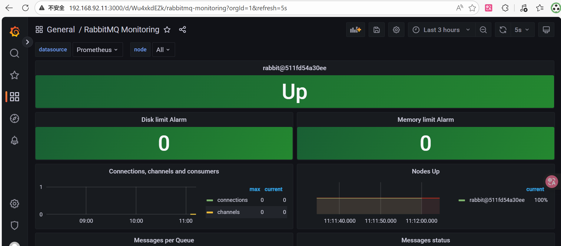Click the Memory limit Alarm 0 value
The height and width of the screenshot is (246, 561).
[x=426, y=143]
